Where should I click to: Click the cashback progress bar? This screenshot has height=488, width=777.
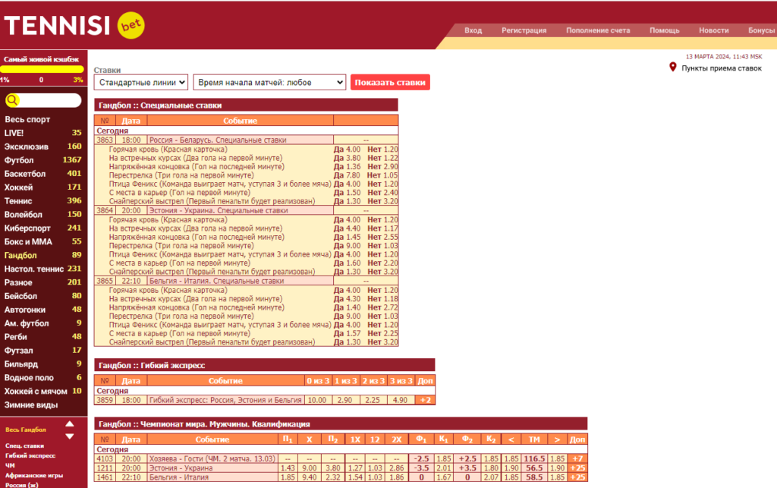[x=42, y=69]
